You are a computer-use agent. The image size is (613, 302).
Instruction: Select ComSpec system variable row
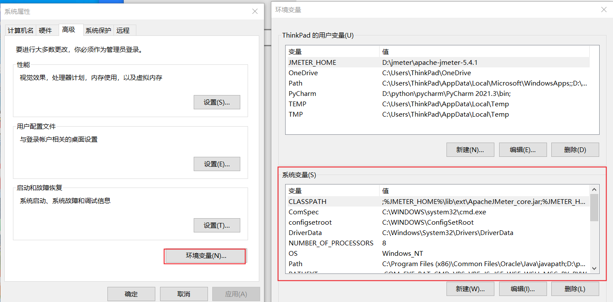(438, 212)
